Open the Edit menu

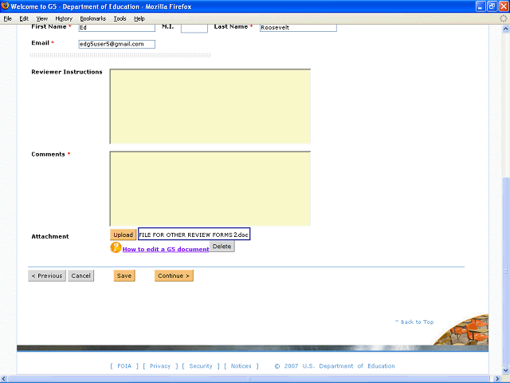[24, 18]
